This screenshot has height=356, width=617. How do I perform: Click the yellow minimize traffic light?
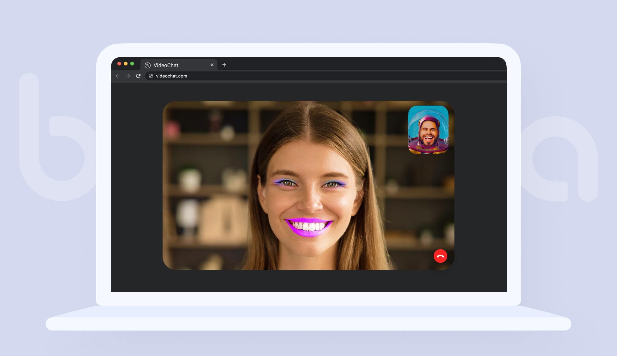(x=126, y=63)
